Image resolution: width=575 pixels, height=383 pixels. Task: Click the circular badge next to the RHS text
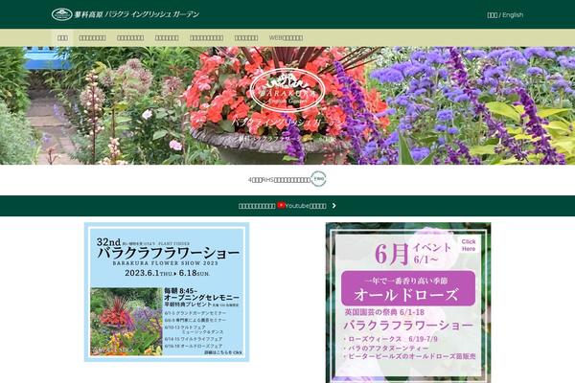click(x=318, y=179)
